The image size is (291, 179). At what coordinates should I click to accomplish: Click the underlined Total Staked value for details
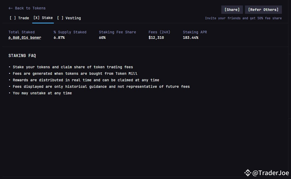tap(24, 38)
